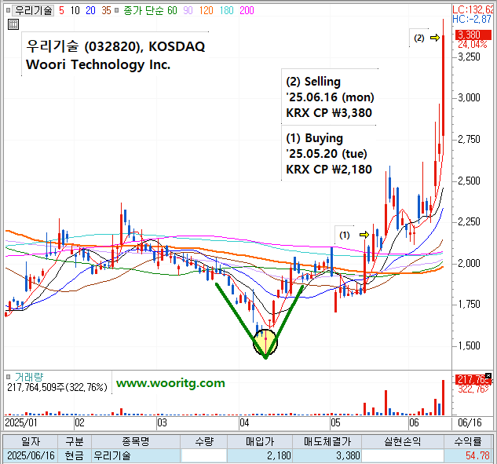Screen dimensions: 497x464
Task: Click the 180-day moving average label
Action: coord(227,10)
